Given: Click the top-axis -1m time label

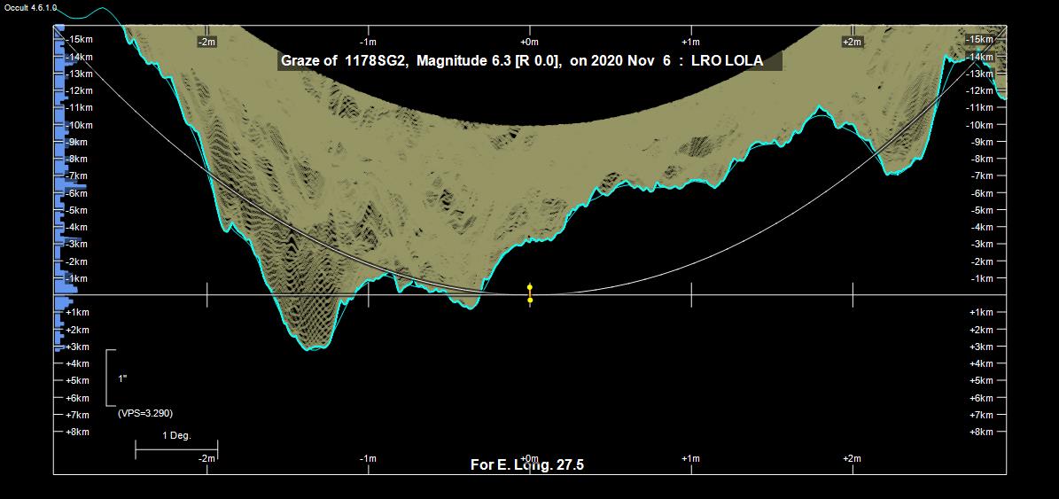Looking at the screenshot, I should (x=368, y=42).
